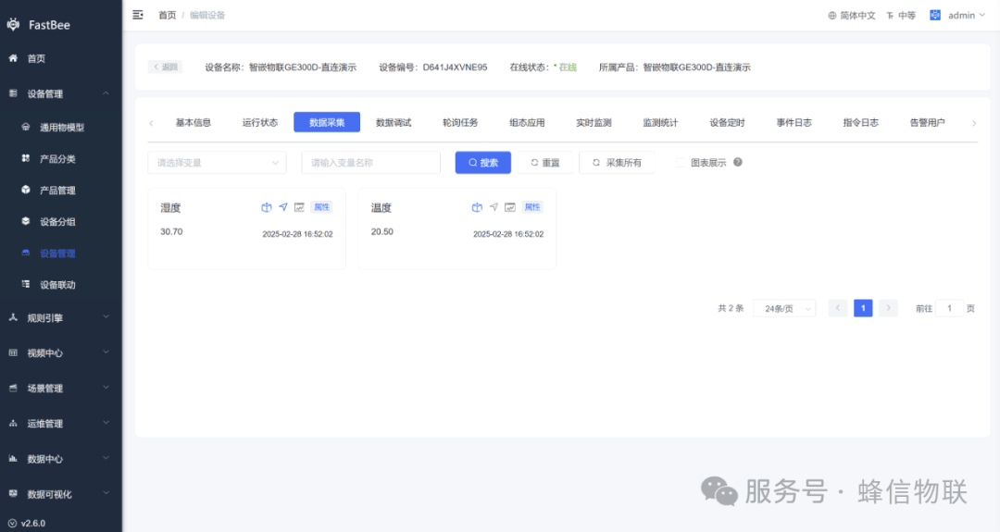Viewport: 1000px width, 532px height.
Task: Open the 首页 home icon in sidebar
Action: click(13, 58)
